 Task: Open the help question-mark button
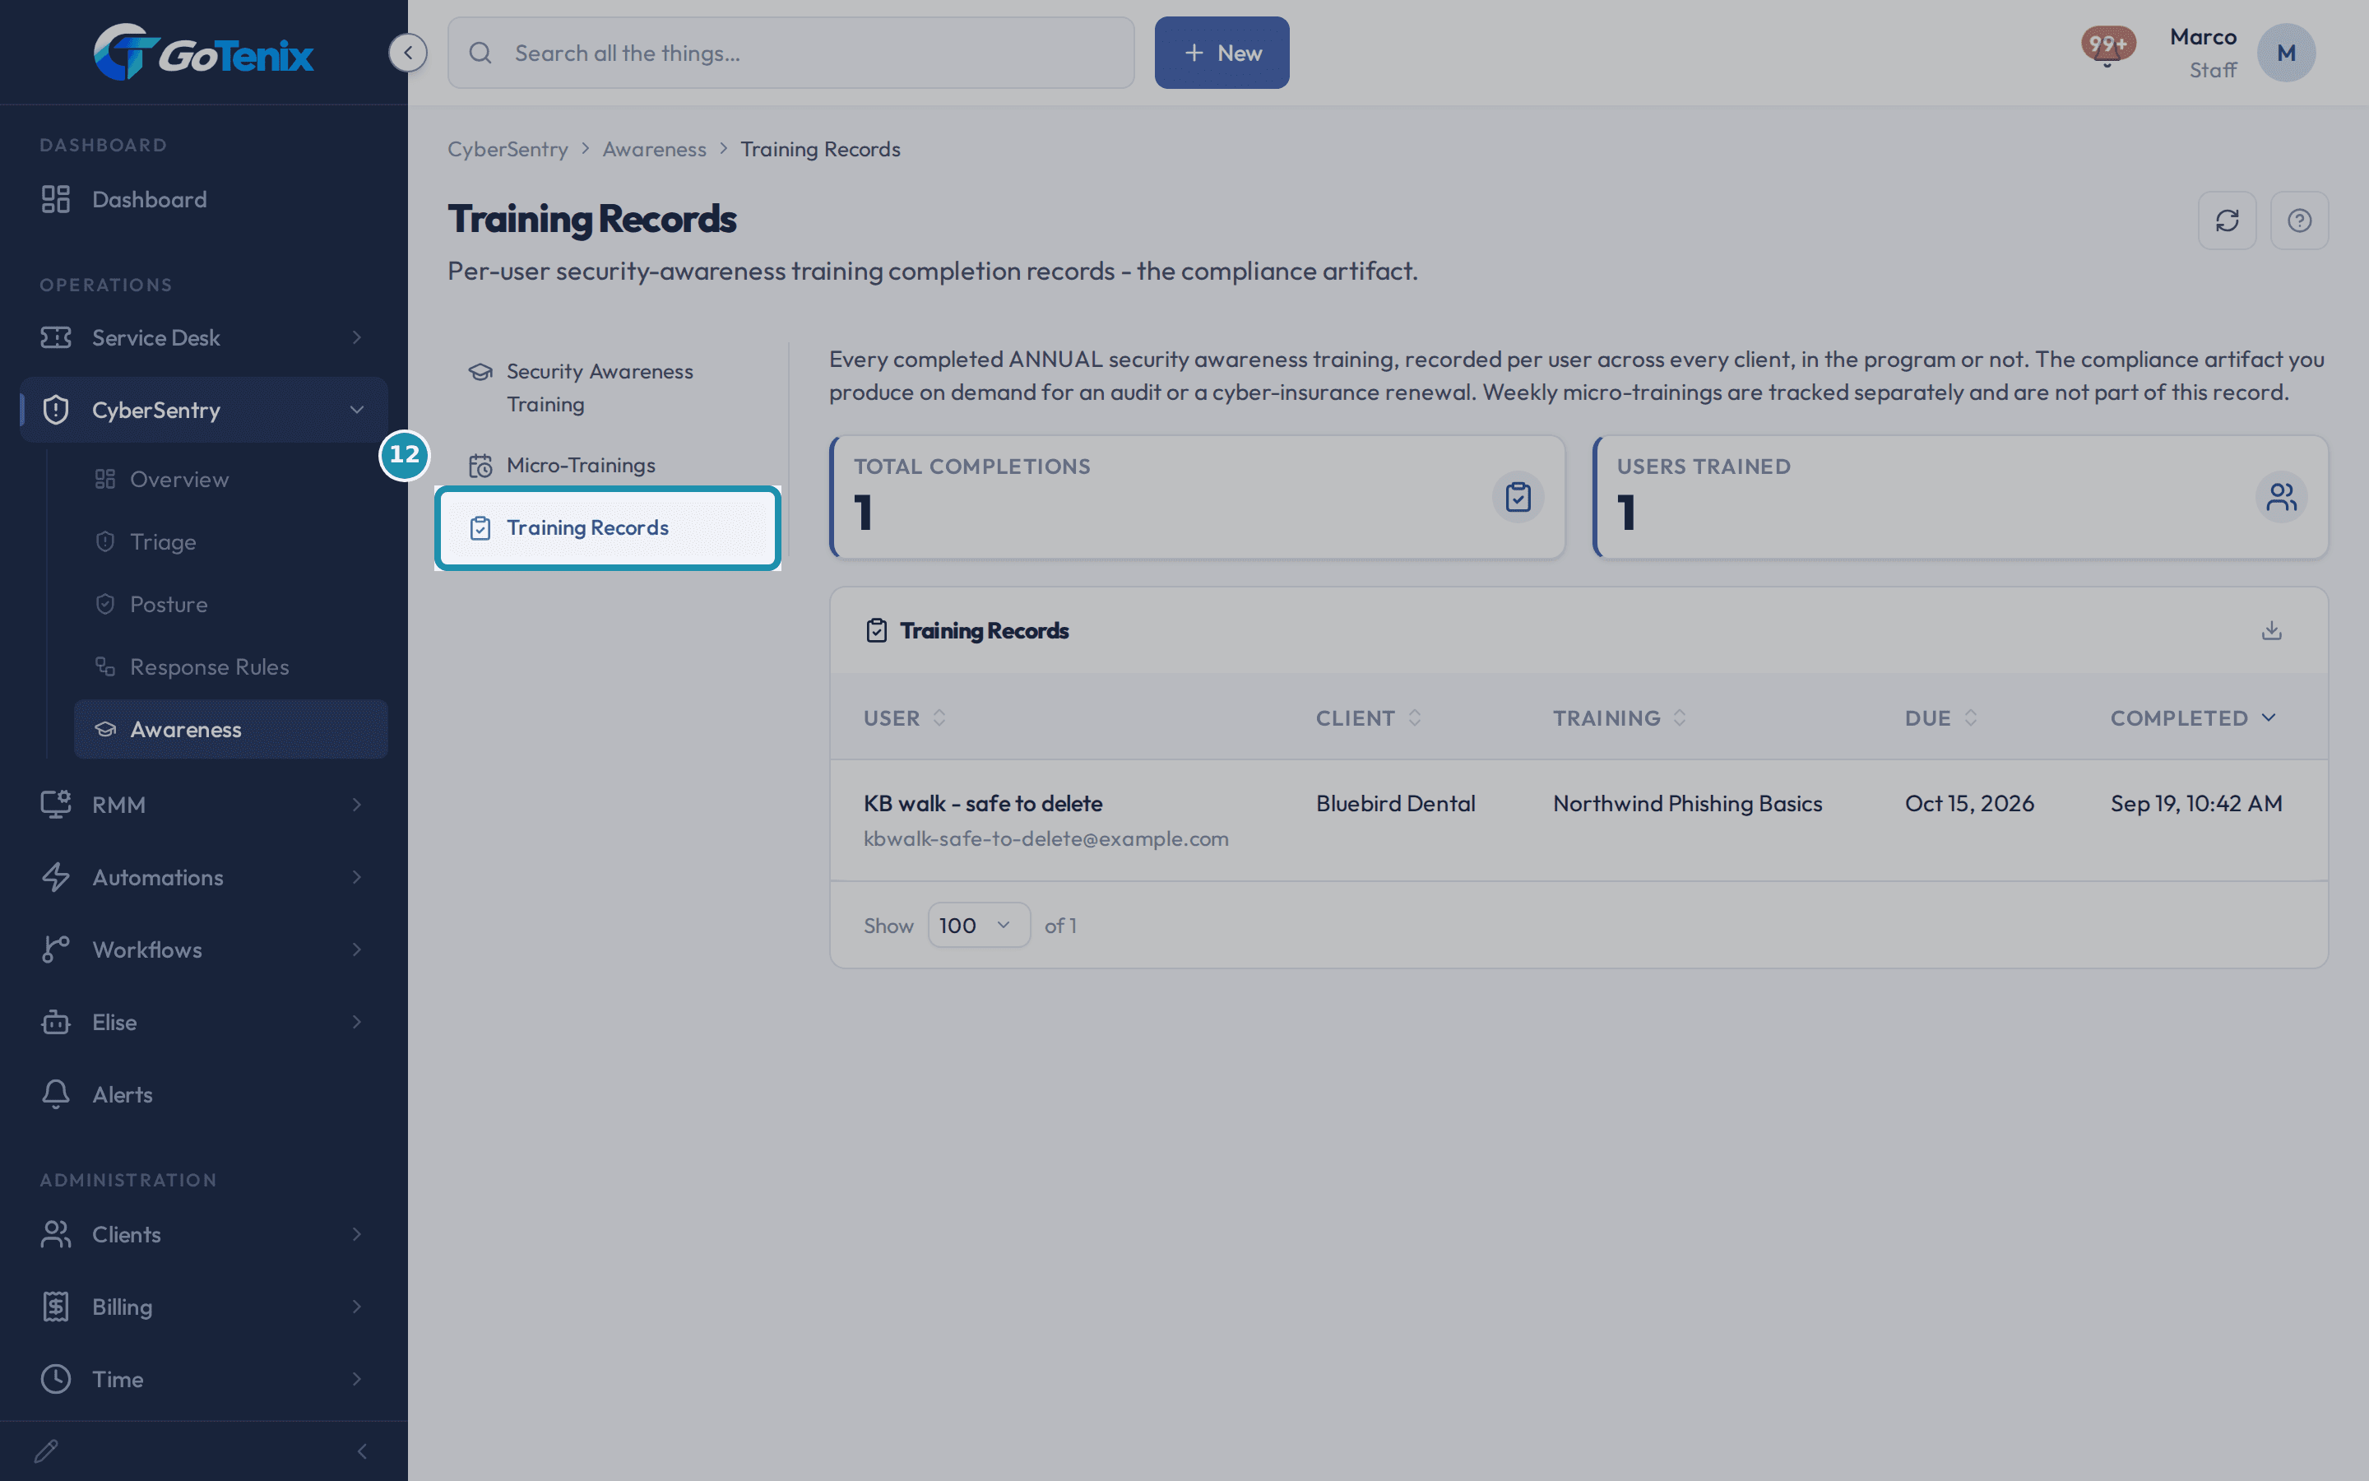(2300, 221)
